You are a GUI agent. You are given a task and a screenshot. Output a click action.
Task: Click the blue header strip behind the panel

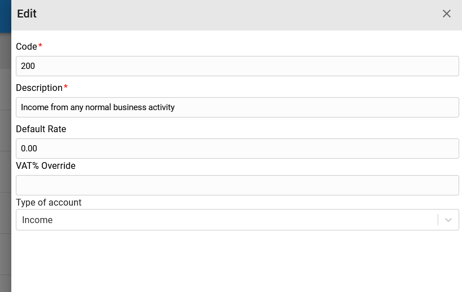[x=5, y=16]
